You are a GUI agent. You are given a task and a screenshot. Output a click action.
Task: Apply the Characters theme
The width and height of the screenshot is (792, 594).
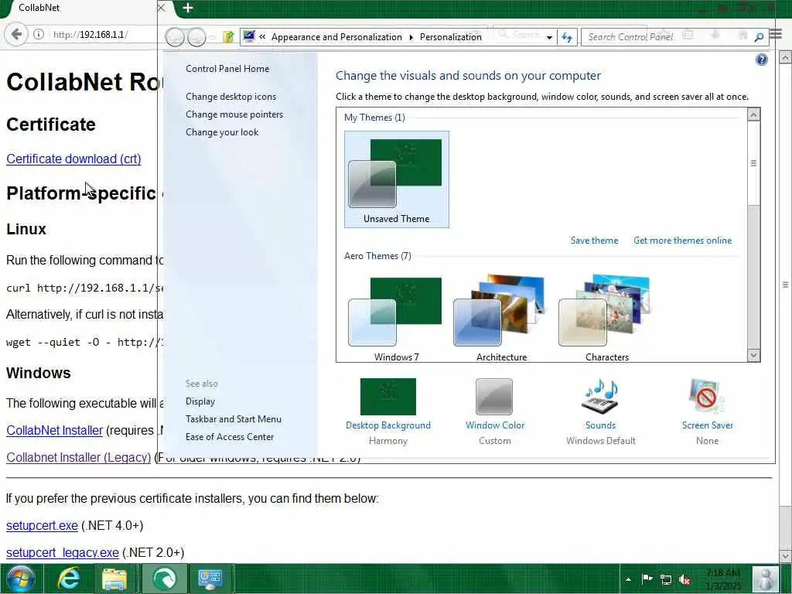pos(606,318)
